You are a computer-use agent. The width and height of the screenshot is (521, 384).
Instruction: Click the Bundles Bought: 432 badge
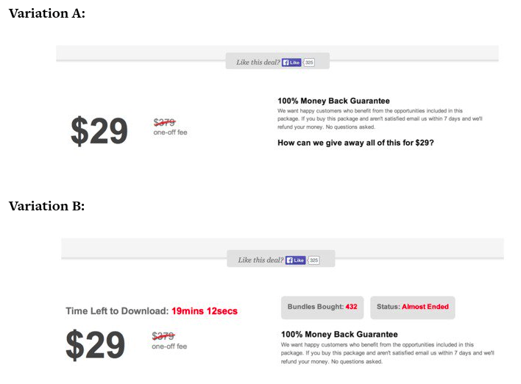(322, 307)
